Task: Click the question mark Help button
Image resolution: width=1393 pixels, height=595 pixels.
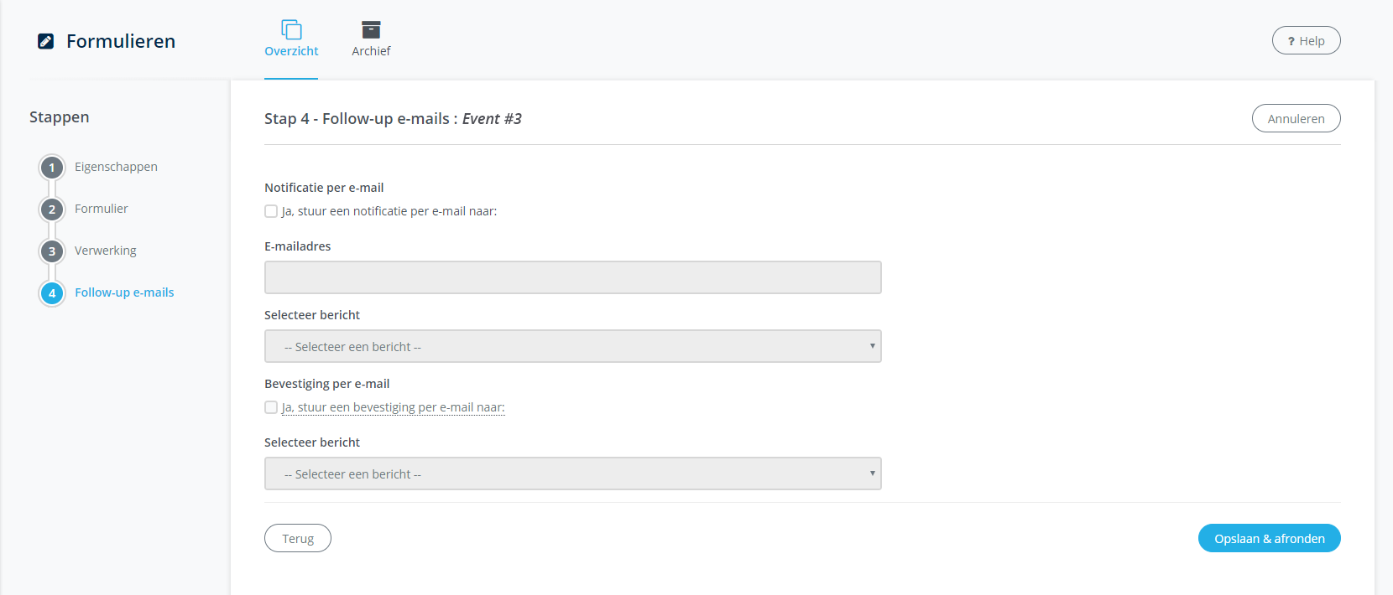Action: click(x=1306, y=40)
